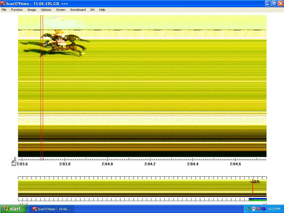This screenshot has height=213, width=284.
Task: Open the Function menu
Action: tap(17, 9)
